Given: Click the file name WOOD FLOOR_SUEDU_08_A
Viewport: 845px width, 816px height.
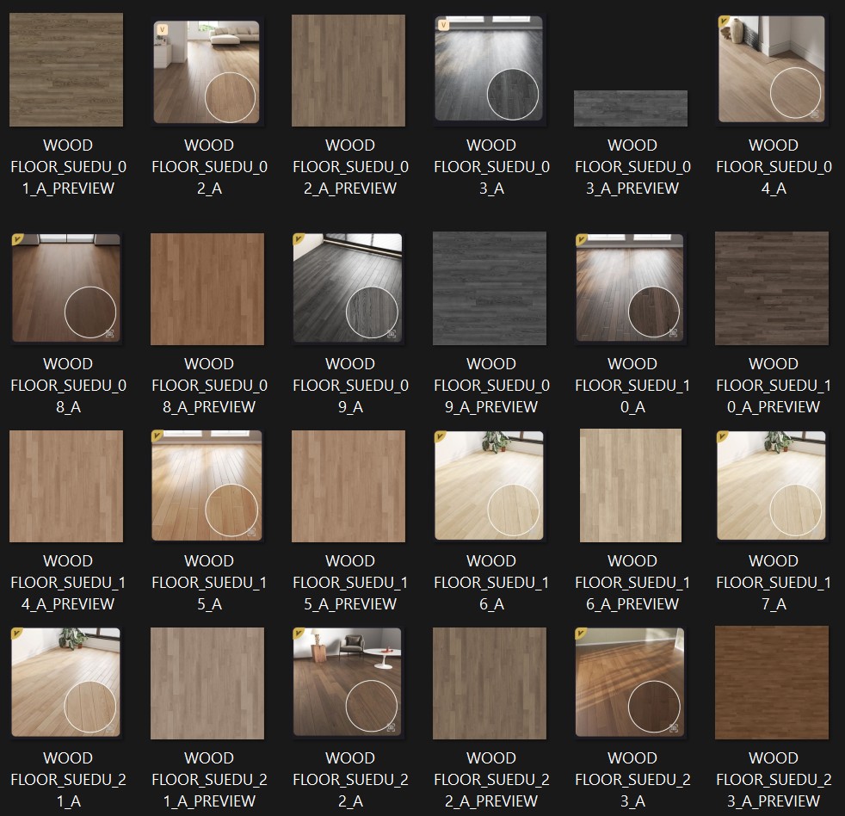Looking at the screenshot, I should 68,386.
